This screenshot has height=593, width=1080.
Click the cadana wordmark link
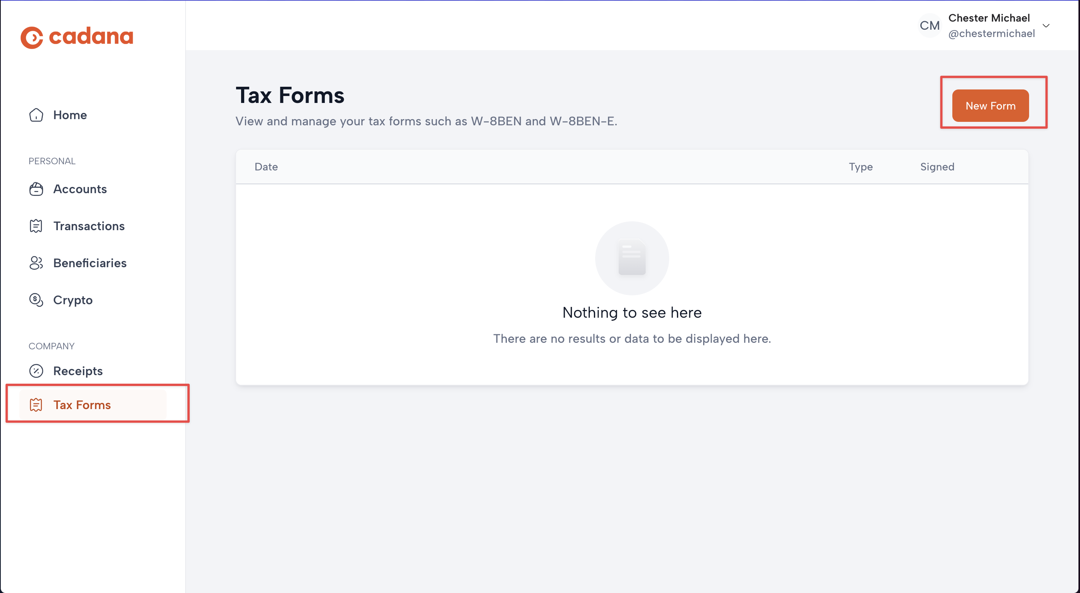91,37
